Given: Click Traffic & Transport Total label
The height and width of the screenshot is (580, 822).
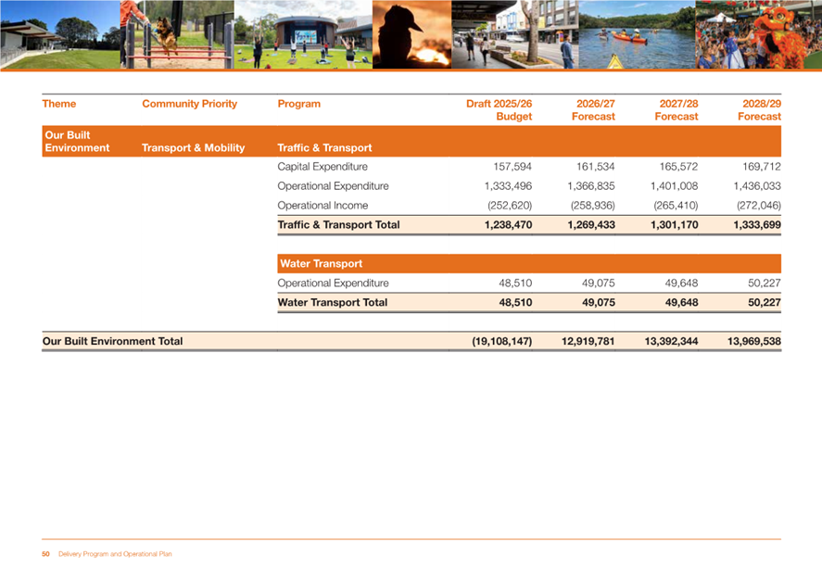Looking at the screenshot, I should coord(338,225).
